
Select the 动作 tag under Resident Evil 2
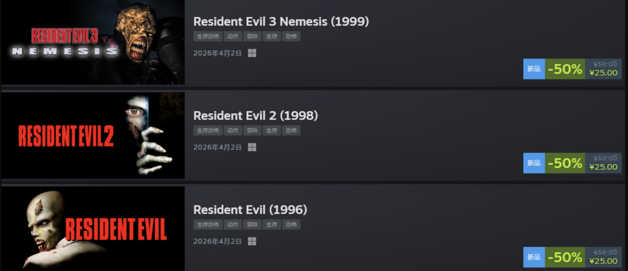point(233,130)
